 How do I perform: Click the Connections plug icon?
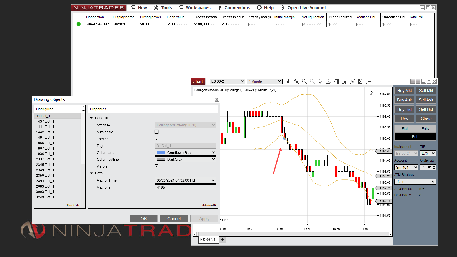(x=220, y=7)
